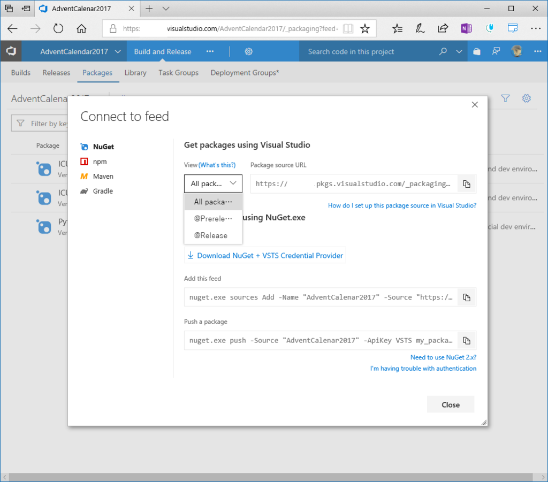Copy the Package source URL

point(467,183)
